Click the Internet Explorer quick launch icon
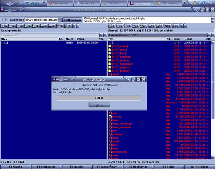Image resolution: width=215 pixels, height=169 pixels. click(x=32, y=3)
